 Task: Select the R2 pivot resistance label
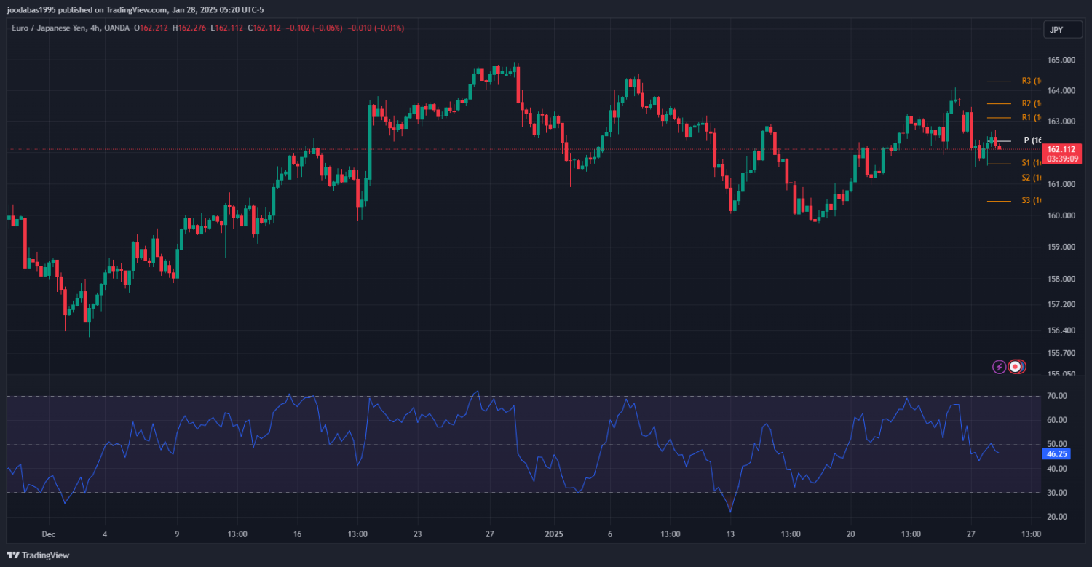[x=1031, y=103]
